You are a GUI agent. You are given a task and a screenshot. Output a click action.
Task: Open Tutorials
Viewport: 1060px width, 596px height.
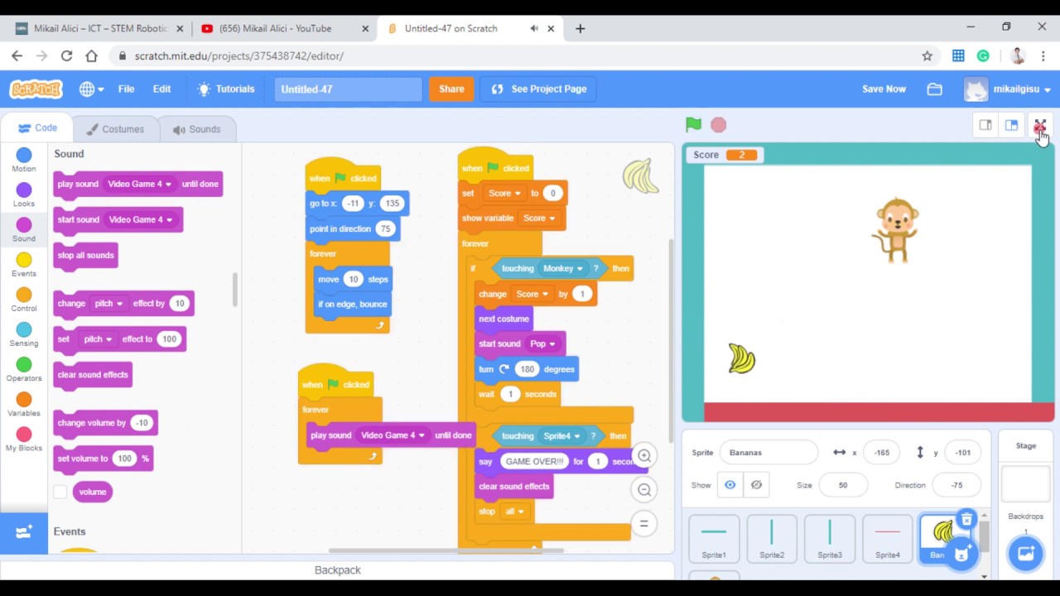pyautogui.click(x=226, y=89)
